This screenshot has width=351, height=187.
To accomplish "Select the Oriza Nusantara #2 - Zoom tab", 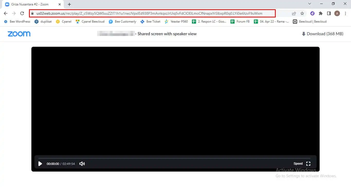I will (33, 4).
